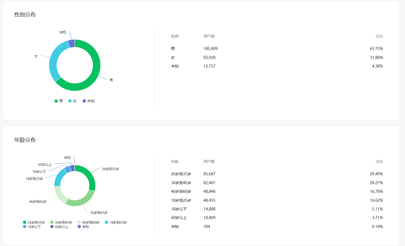Click the 年龄分布 section title
Image resolution: width=405 pixels, height=246 pixels.
(25, 140)
